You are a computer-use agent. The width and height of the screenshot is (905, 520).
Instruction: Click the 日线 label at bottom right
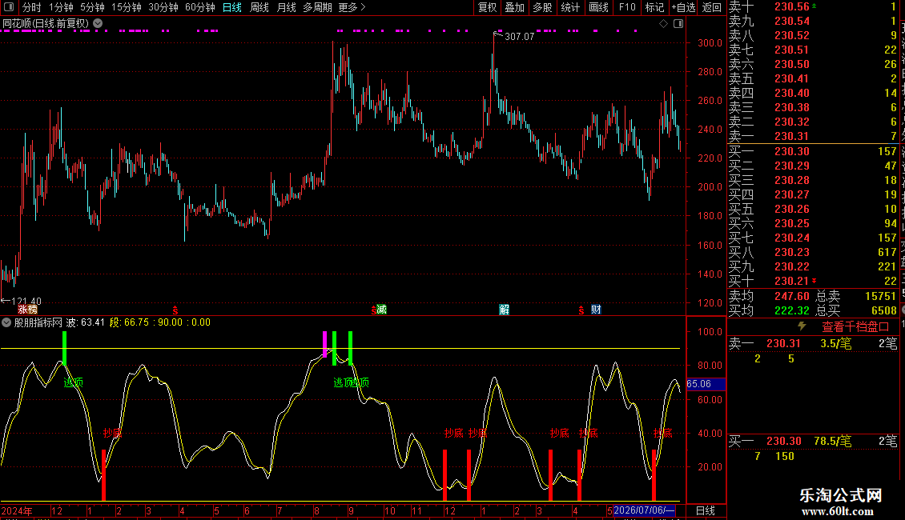(706, 510)
